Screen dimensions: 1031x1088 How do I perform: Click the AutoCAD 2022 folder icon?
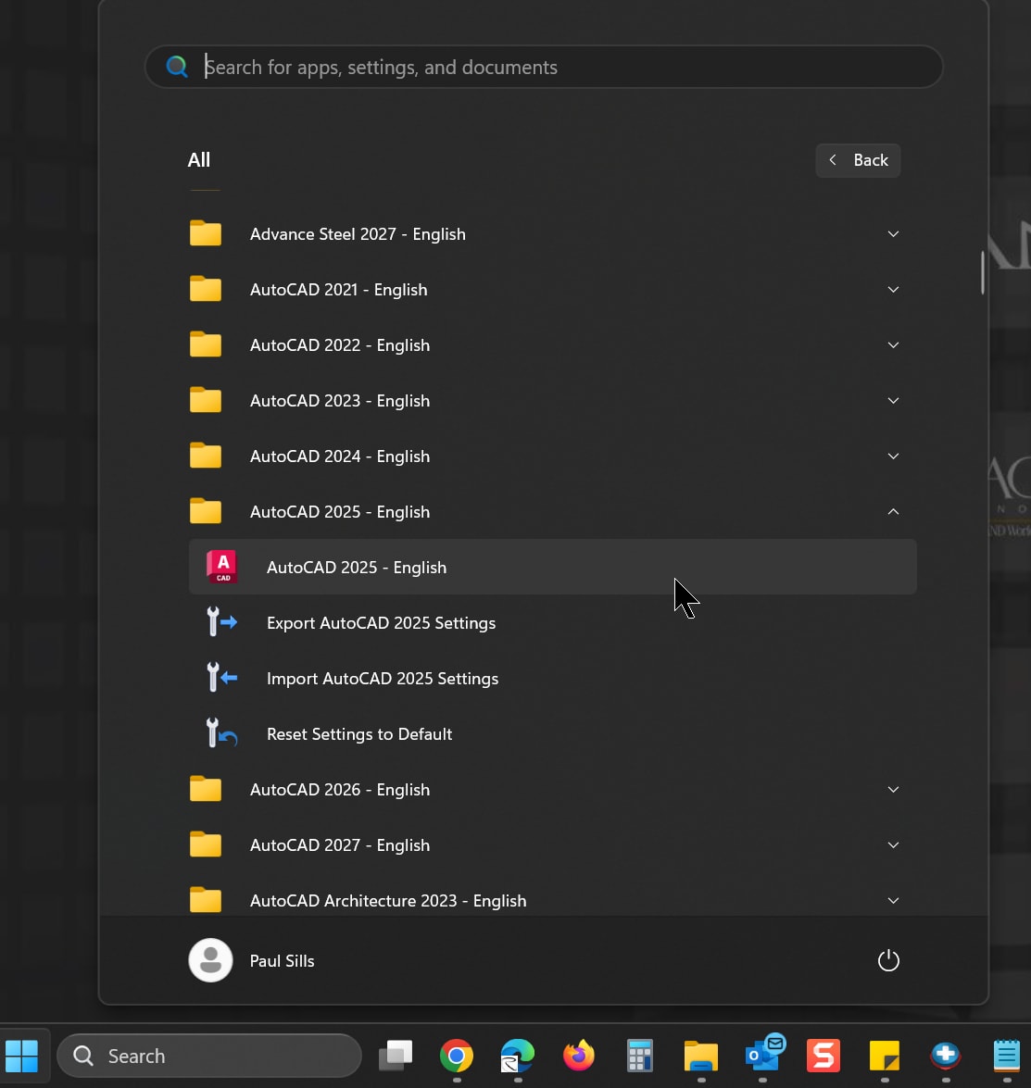tap(206, 344)
